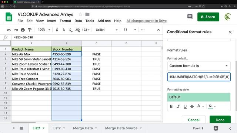Click decrease decimal places icon
Image resolution: width=237 pixels, height=133 pixels.
70,30
